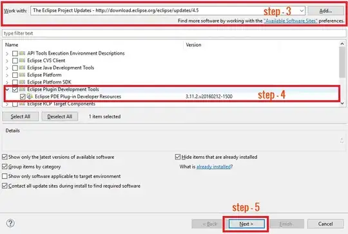Toggle Show only the latest versions checkbox

coord(5,157)
